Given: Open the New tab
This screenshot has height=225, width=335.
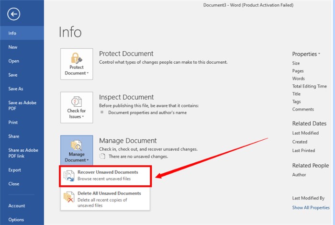Looking at the screenshot, I should click(x=22, y=47).
